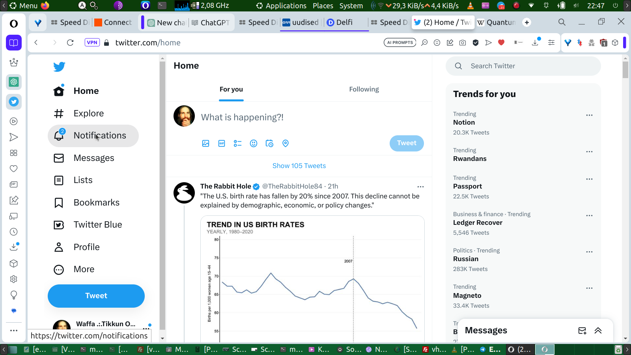Take a snapshot with the camera icon
Viewport: 631px width, 355px height.
pyautogui.click(x=463, y=43)
